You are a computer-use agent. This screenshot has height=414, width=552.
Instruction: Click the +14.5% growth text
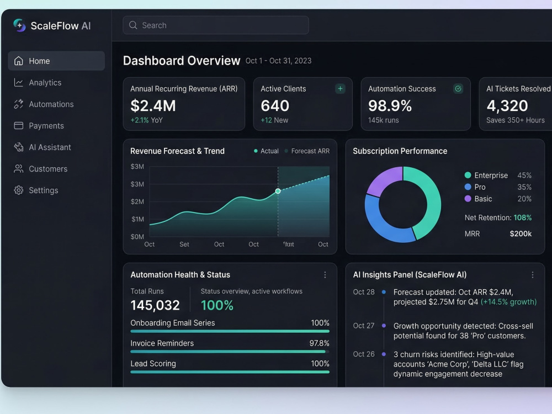(x=509, y=302)
